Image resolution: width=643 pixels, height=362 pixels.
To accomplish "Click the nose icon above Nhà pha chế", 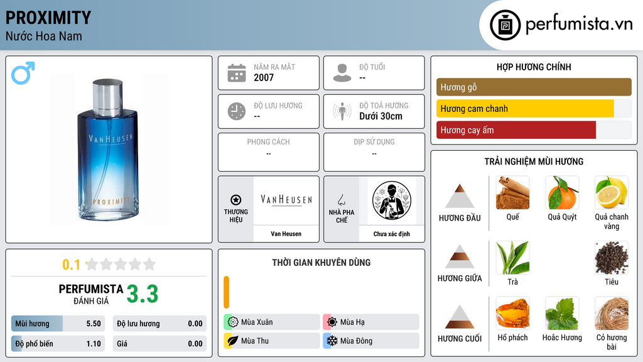I will (x=341, y=200).
